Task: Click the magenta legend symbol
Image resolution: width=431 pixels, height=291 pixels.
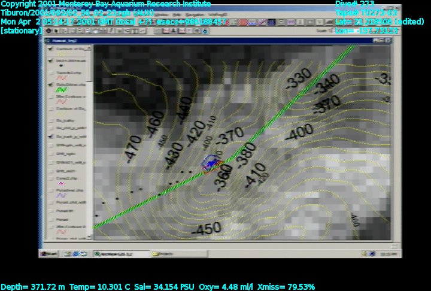Action: 61,183
